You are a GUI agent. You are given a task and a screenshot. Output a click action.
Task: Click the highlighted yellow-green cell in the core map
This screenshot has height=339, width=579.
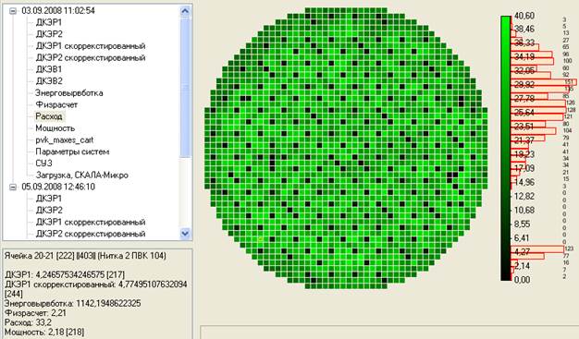tap(260, 239)
